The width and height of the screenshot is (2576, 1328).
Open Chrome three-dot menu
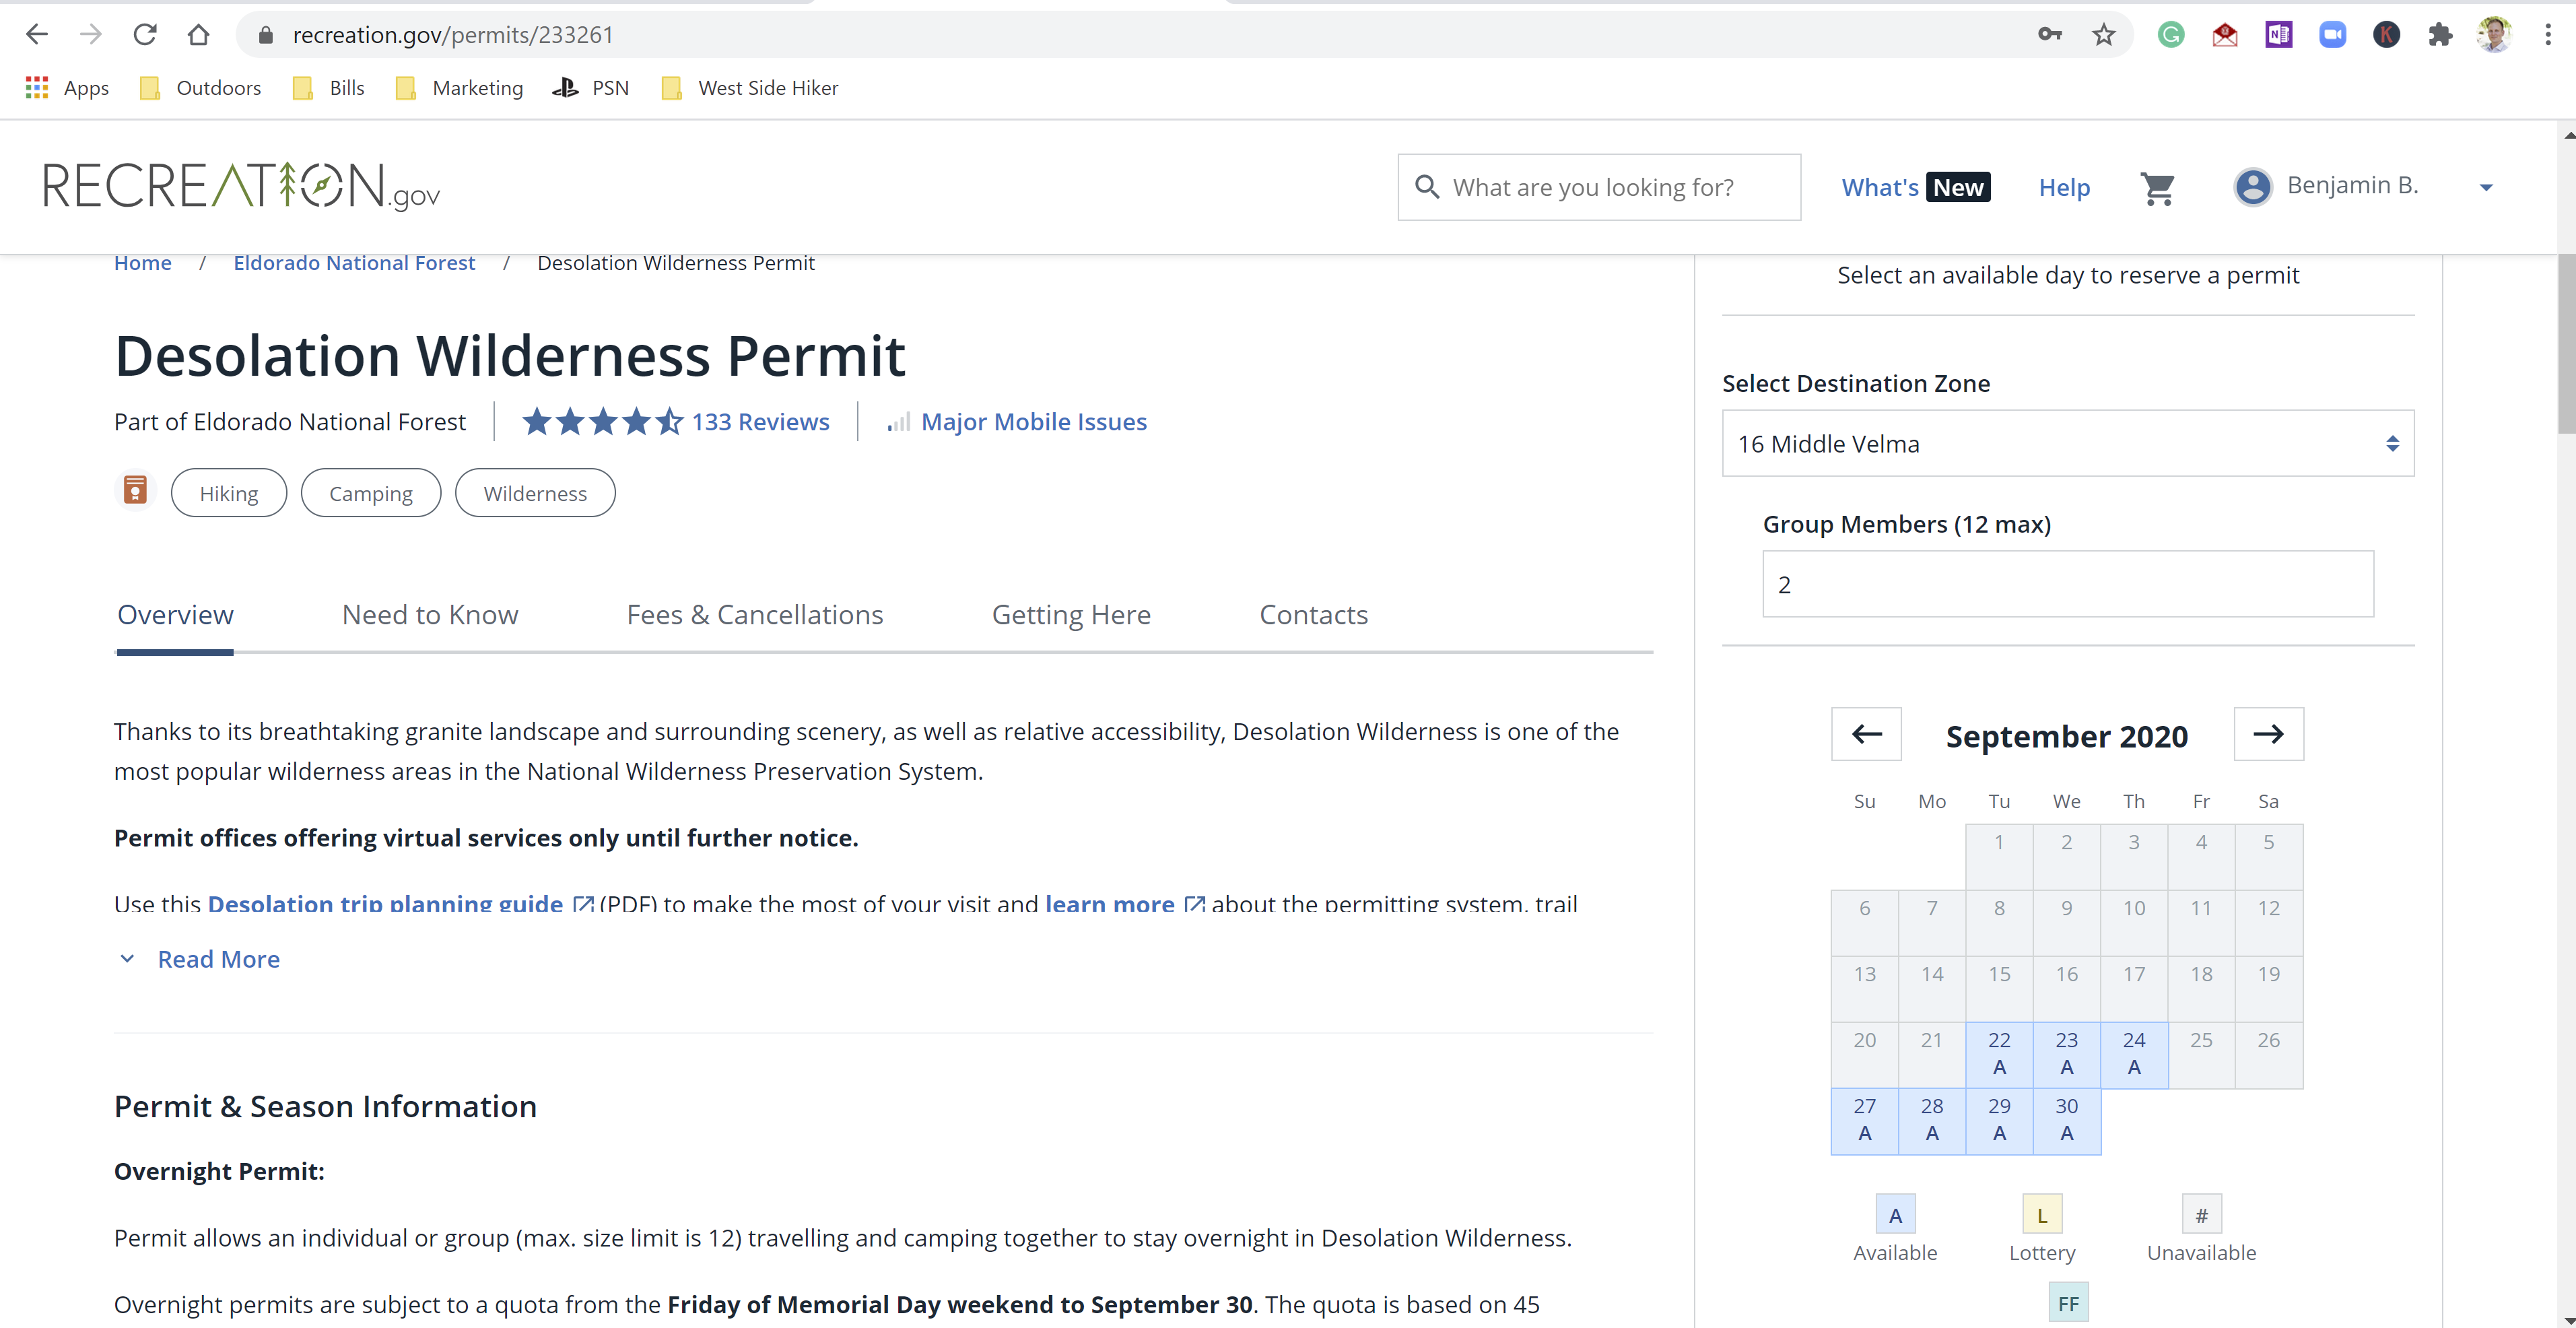pos(2548,35)
